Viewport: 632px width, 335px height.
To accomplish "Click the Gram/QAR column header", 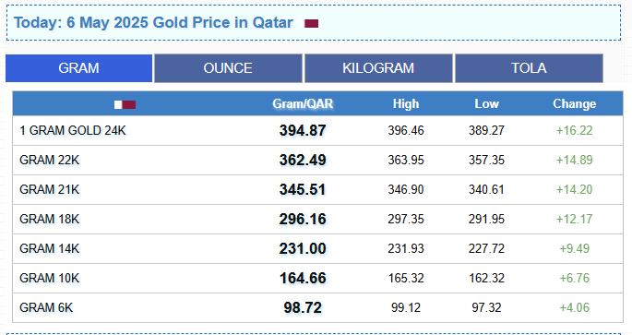I will pos(303,104).
